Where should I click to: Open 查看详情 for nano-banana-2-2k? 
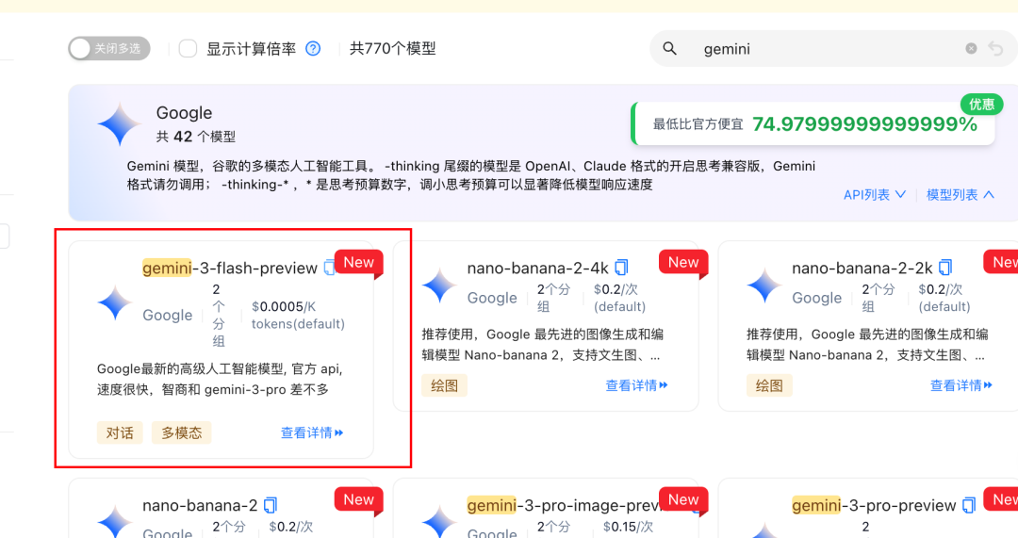pos(961,385)
